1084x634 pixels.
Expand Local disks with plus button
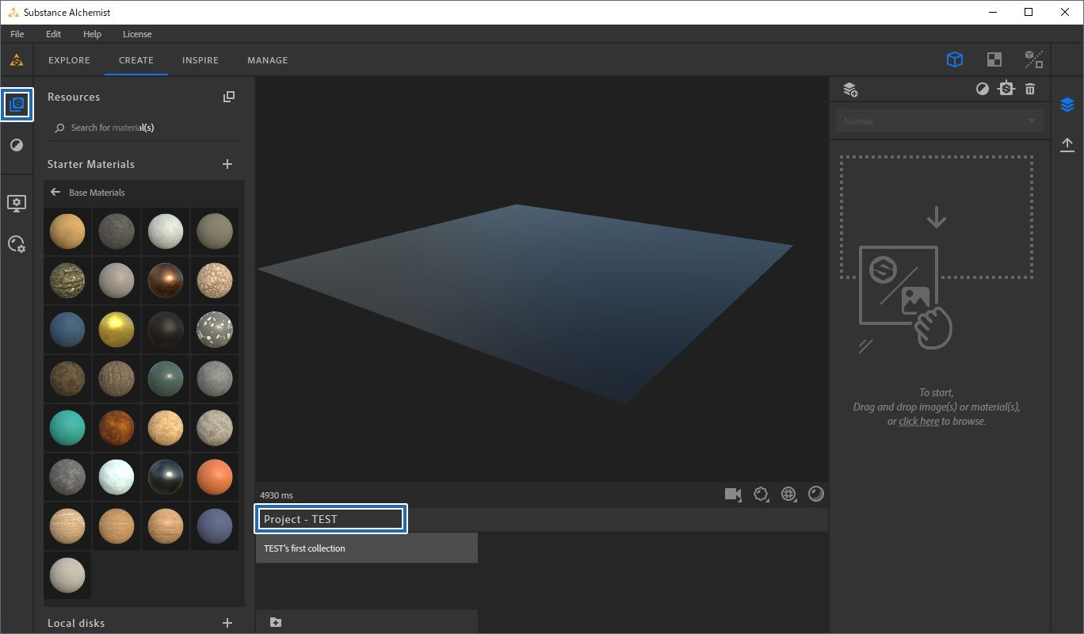[227, 623]
